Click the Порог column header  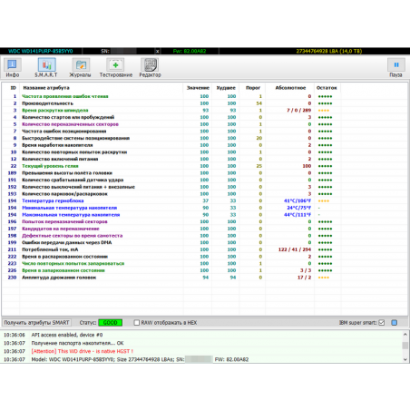(x=253, y=88)
